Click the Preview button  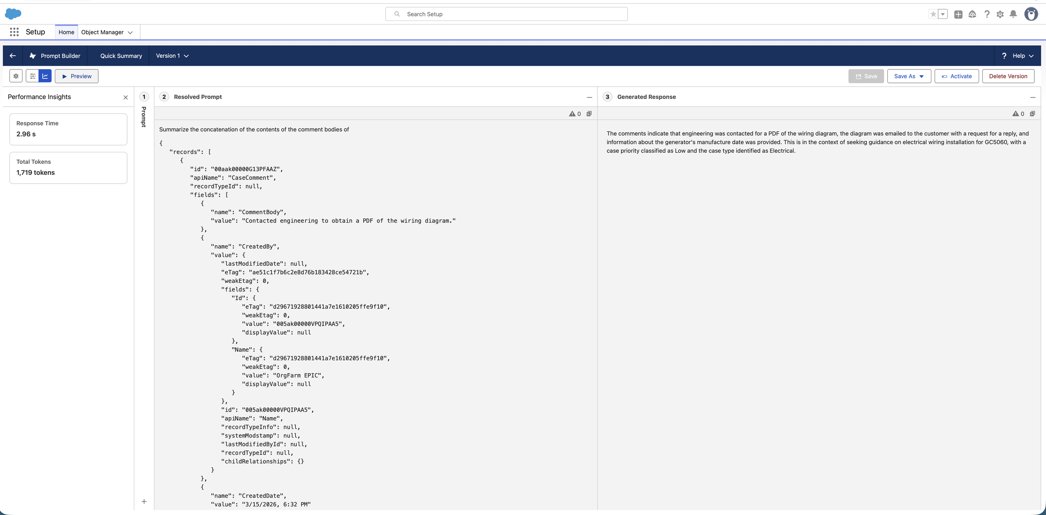point(77,76)
